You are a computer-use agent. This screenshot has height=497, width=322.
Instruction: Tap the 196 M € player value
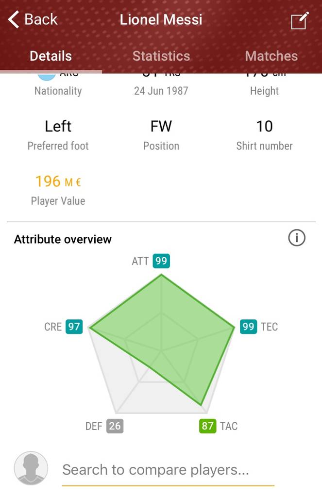point(58,182)
